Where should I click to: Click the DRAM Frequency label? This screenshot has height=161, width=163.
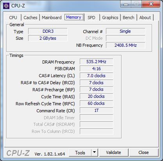(59, 62)
